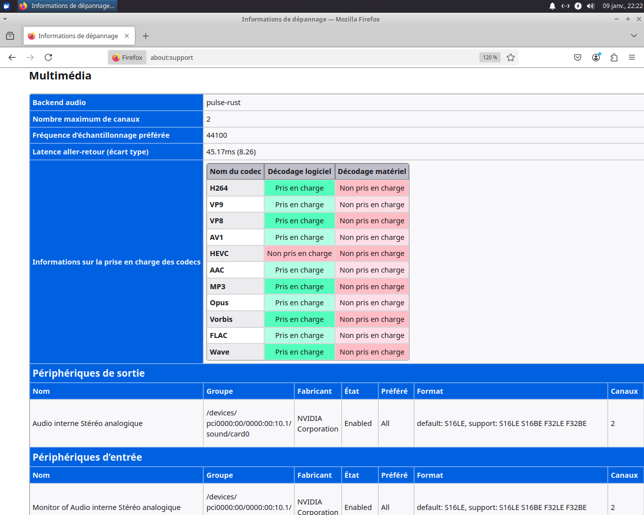This screenshot has width=644, height=515.
Task: Click AV1 software decoding Pris en charge
Action: [299, 237]
